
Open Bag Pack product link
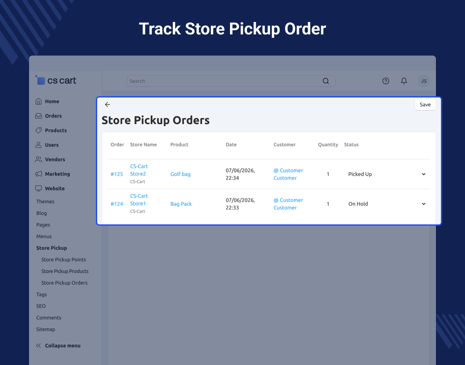pos(181,204)
